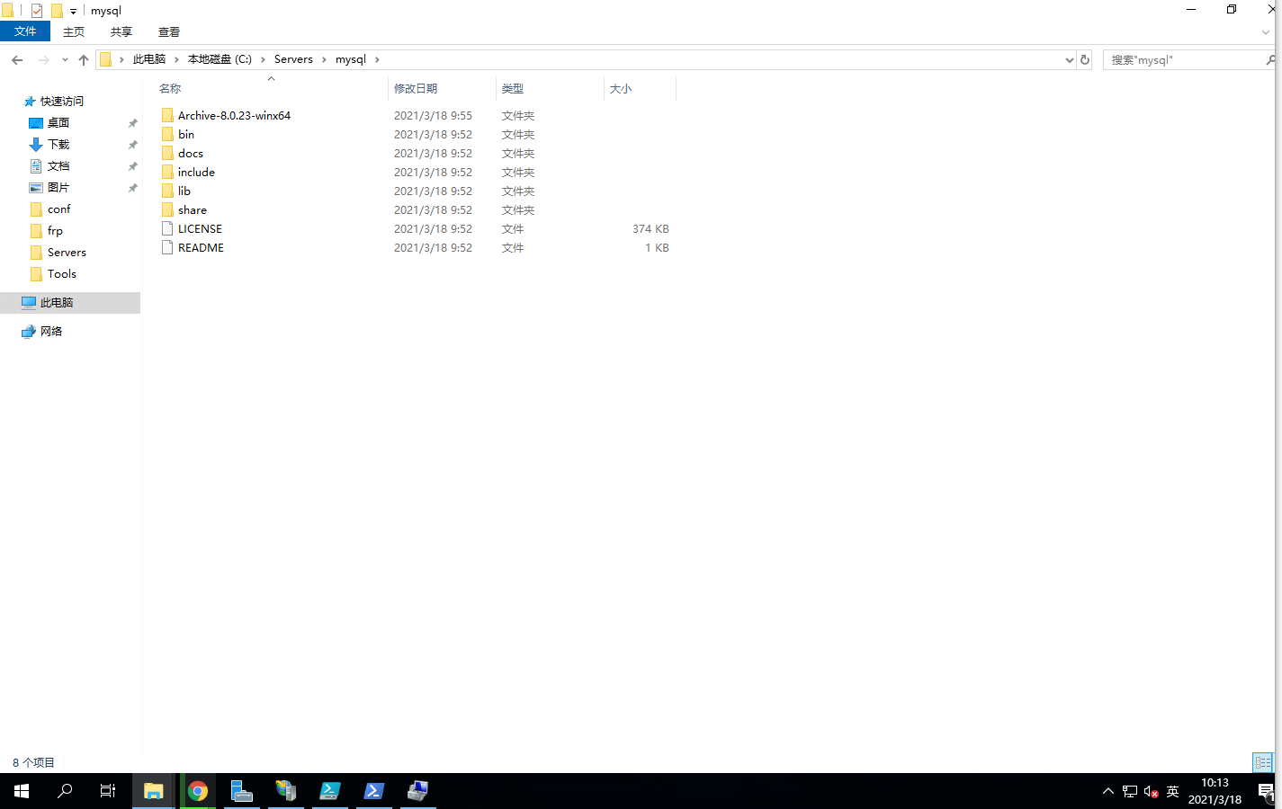Viewport: 1282px width, 809px height.
Task: Click the Task View icon on taskbar
Action: (107, 791)
